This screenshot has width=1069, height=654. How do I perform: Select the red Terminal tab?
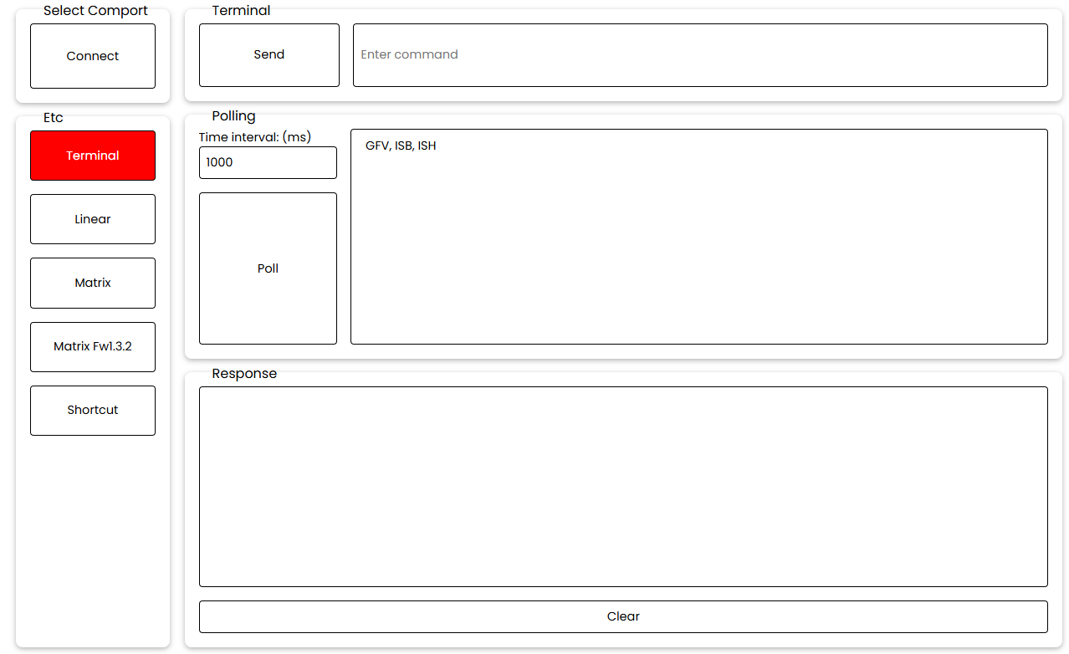93,156
